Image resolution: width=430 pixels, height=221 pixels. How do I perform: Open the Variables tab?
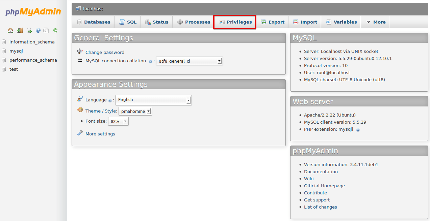(341, 22)
